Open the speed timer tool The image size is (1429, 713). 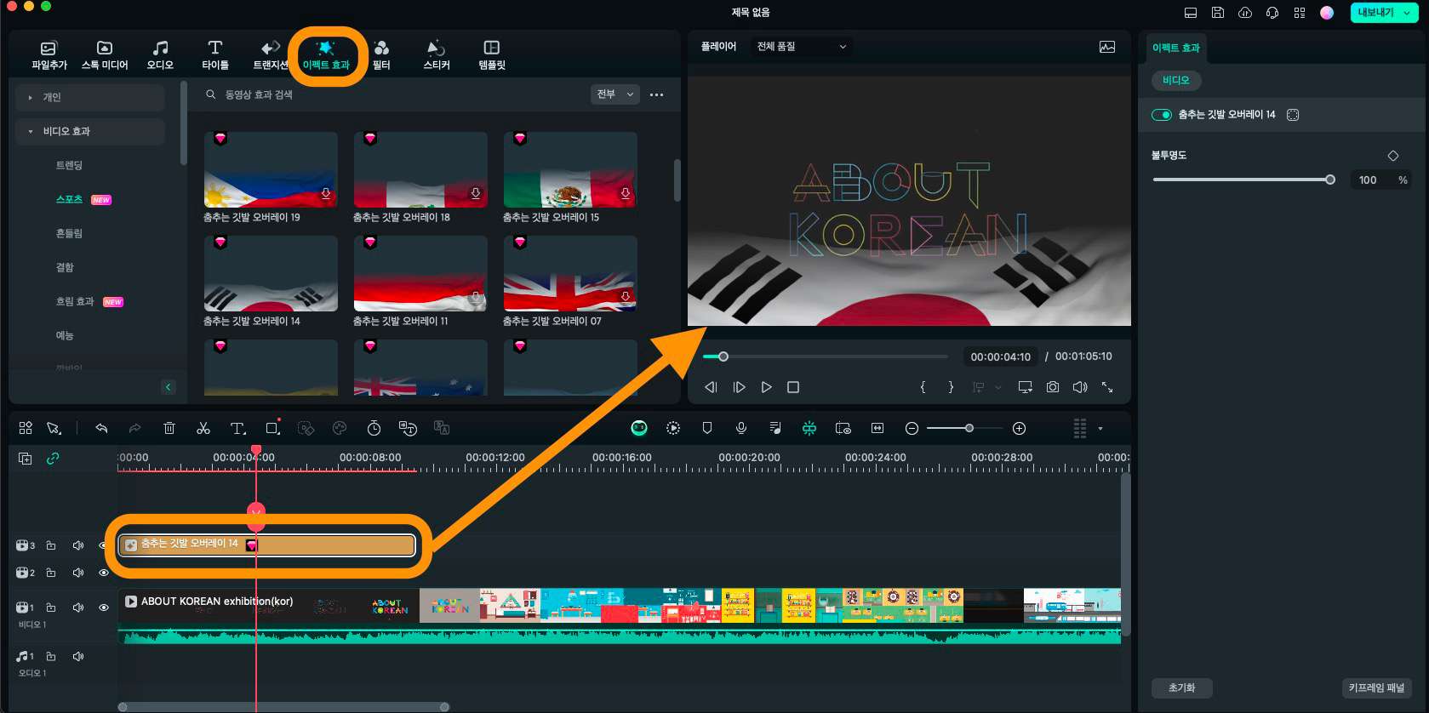point(374,428)
